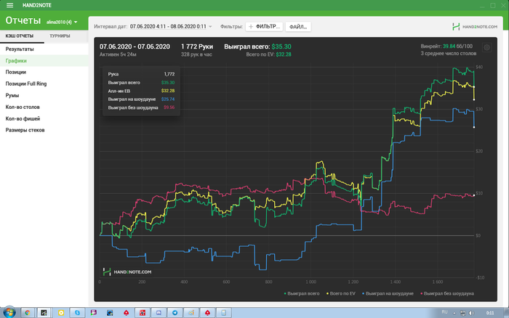This screenshot has width=509, height=318.
Task: Open Google Chrome from taskbar
Action: pos(28,312)
